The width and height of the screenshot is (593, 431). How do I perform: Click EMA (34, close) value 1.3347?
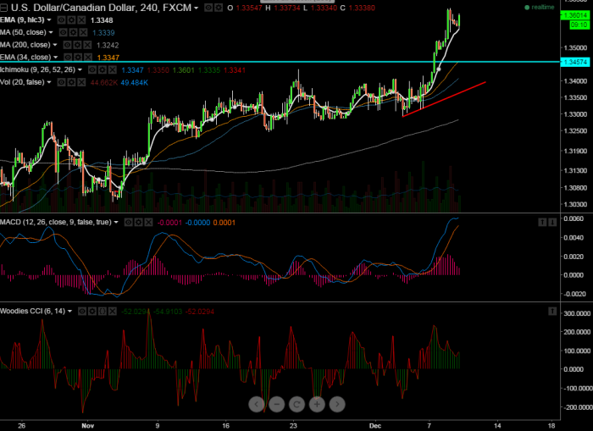click(108, 58)
